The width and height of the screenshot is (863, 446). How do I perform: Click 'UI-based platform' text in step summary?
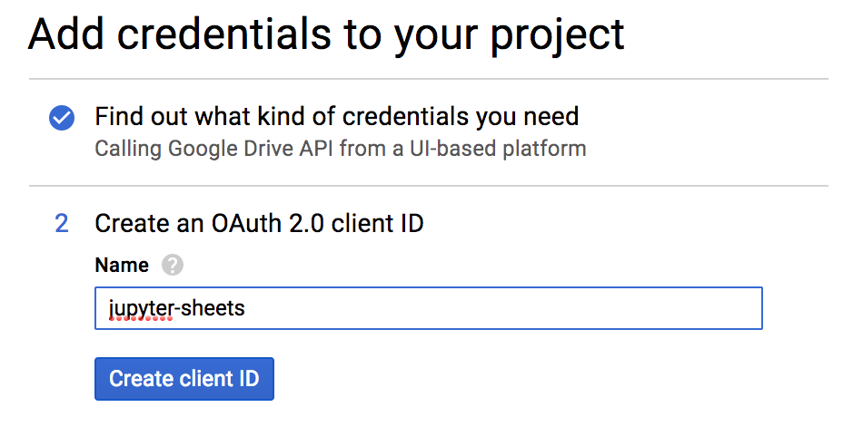tap(498, 149)
